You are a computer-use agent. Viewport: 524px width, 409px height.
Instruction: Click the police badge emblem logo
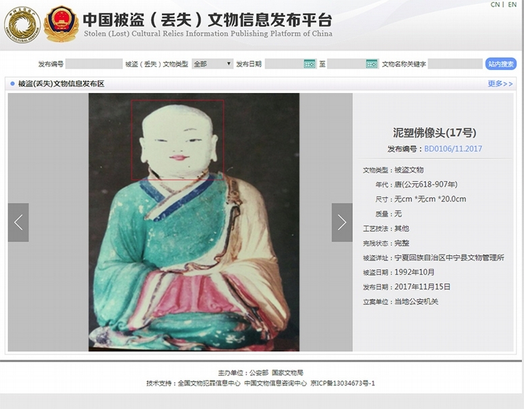pyautogui.click(x=61, y=24)
